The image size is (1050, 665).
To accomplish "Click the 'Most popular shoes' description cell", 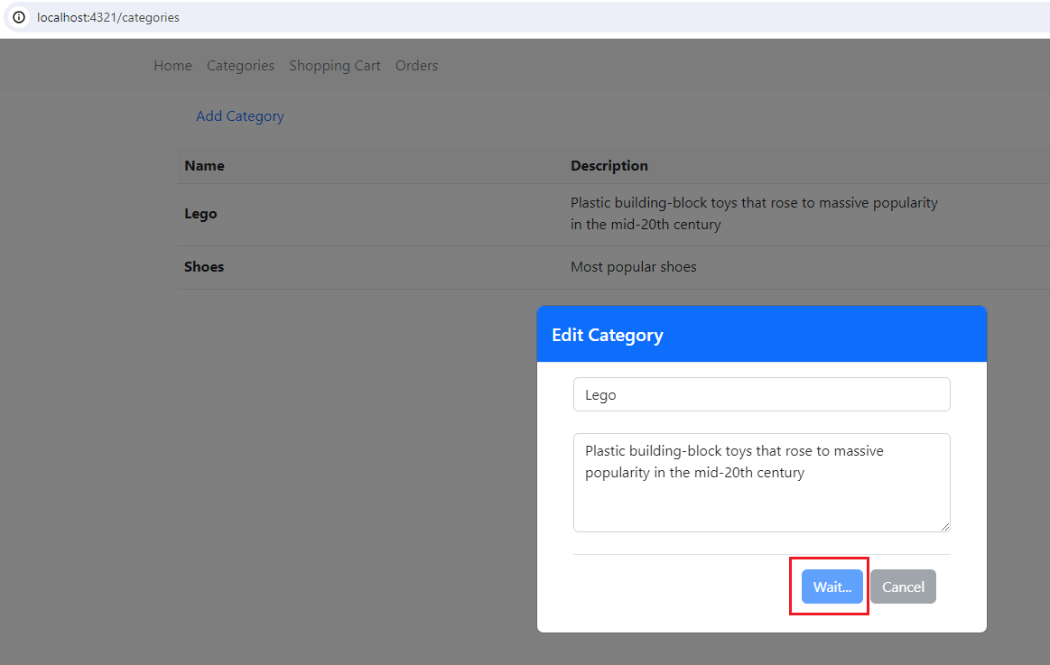I will (x=634, y=267).
